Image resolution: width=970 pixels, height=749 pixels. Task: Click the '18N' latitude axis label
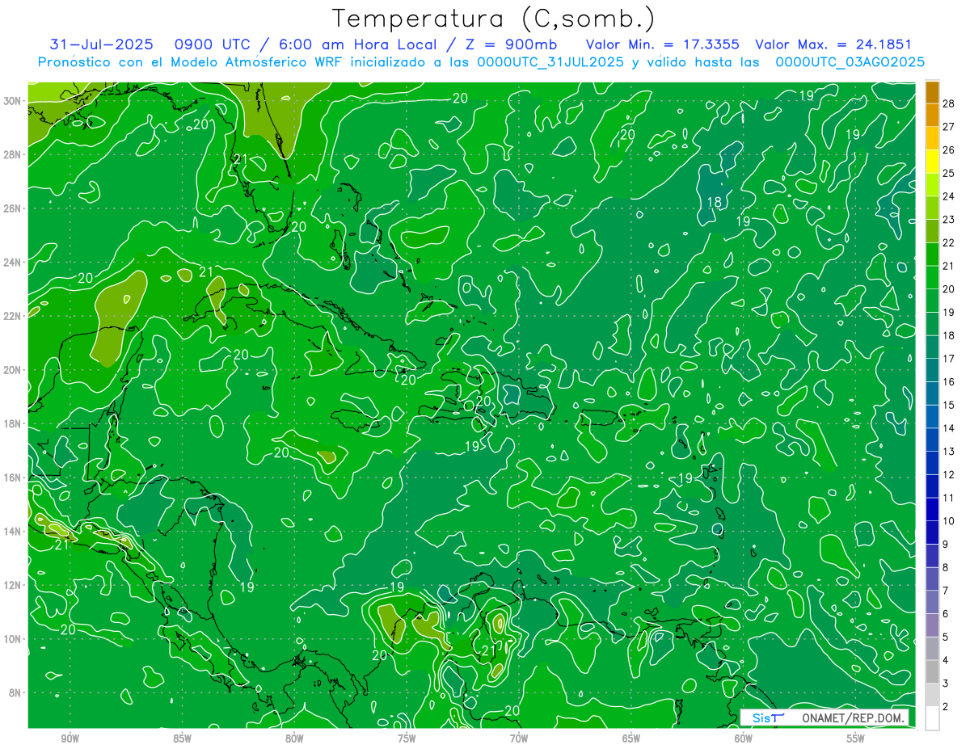12,423
